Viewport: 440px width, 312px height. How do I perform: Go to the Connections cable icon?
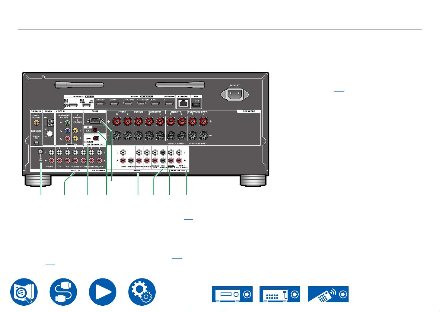(63, 292)
